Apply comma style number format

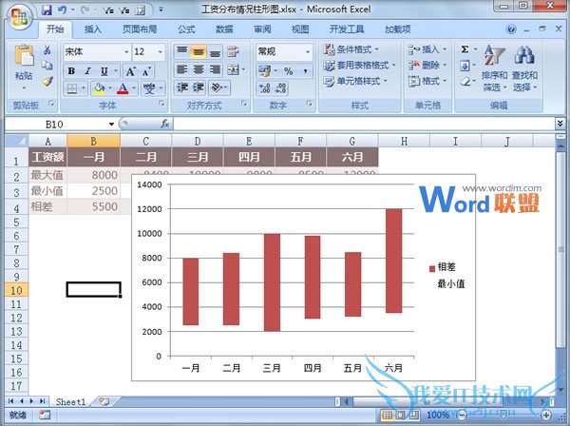coord(305,71)
